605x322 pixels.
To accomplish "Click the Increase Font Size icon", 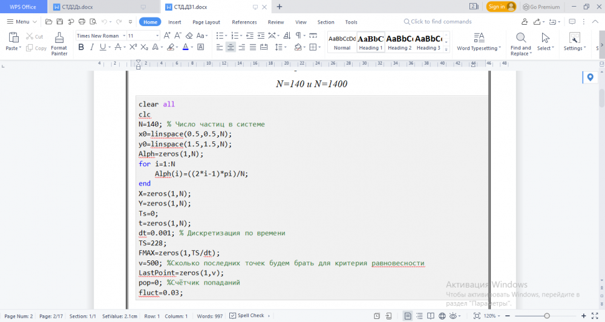I will [167, 36].
